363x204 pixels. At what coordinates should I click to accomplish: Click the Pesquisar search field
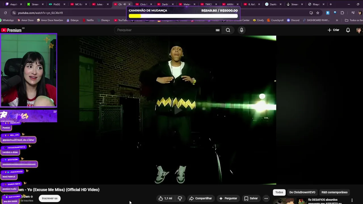coord(167,30)
